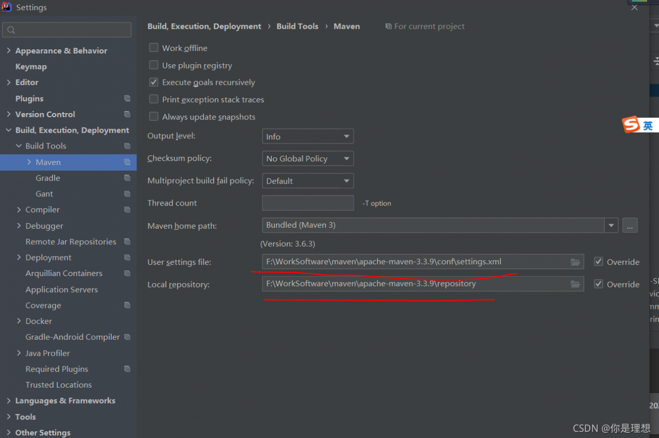
Task: Click the project-level icon beside Gradle-Android Compiler
Action: (x=127, y=337)
